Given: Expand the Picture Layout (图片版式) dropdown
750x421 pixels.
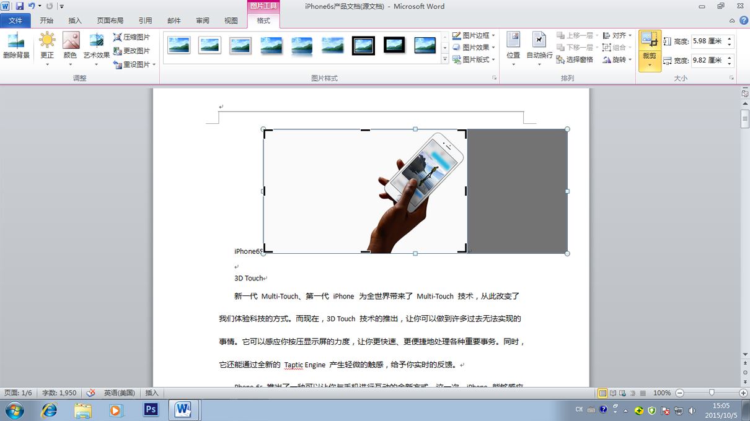Looking at the screenshot, I should [x=493, y=60].
